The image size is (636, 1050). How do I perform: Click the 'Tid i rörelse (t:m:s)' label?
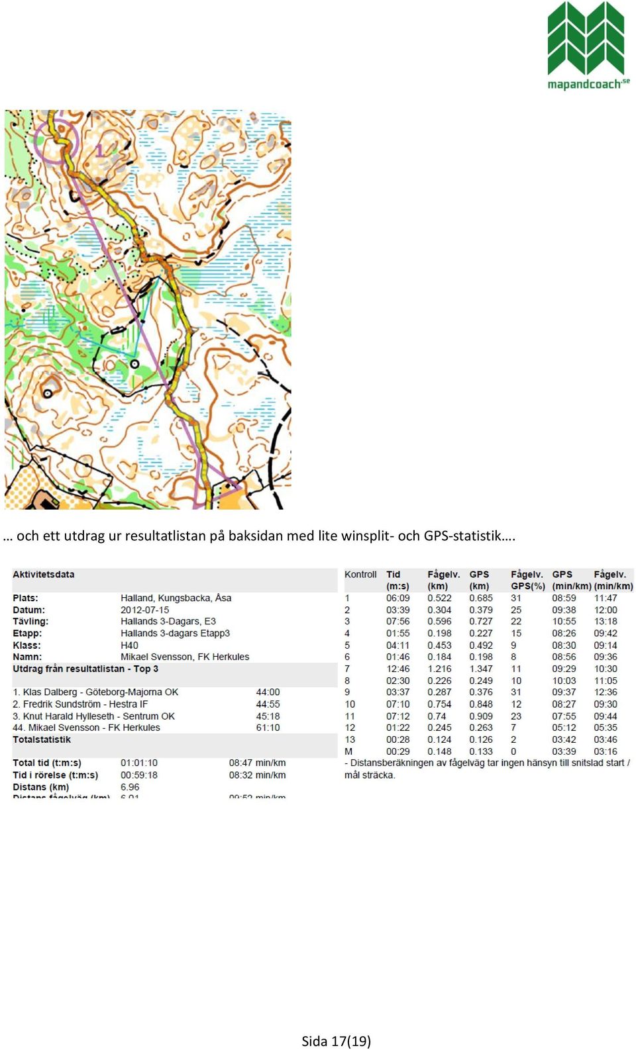[56, 775]
